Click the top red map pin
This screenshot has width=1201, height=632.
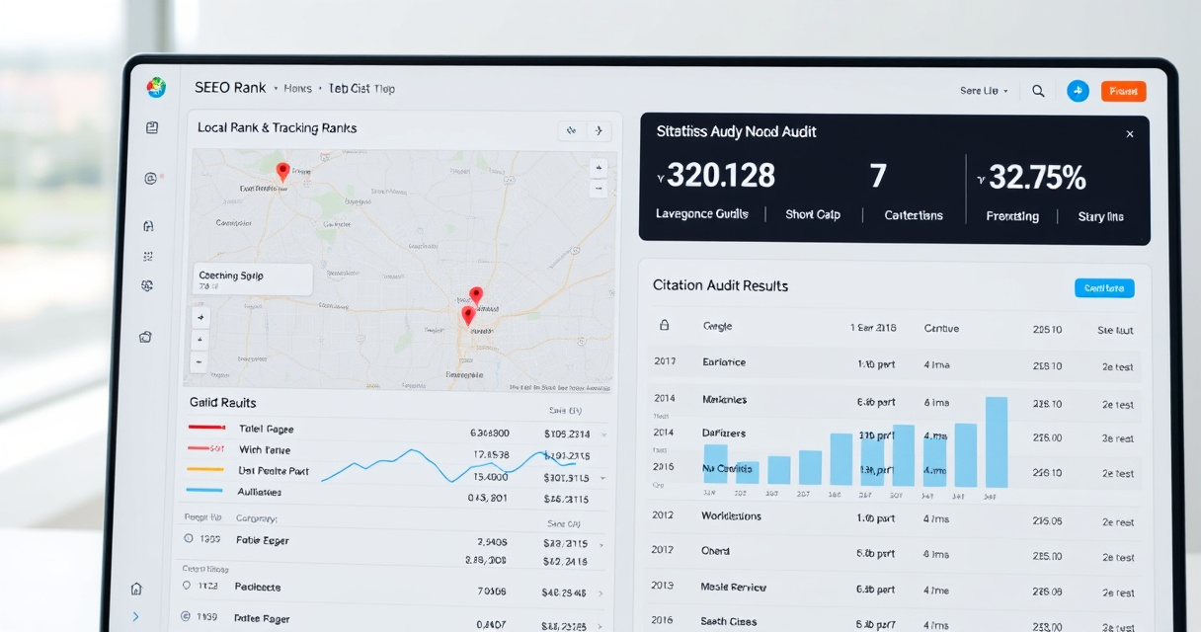tap(282, 173)
